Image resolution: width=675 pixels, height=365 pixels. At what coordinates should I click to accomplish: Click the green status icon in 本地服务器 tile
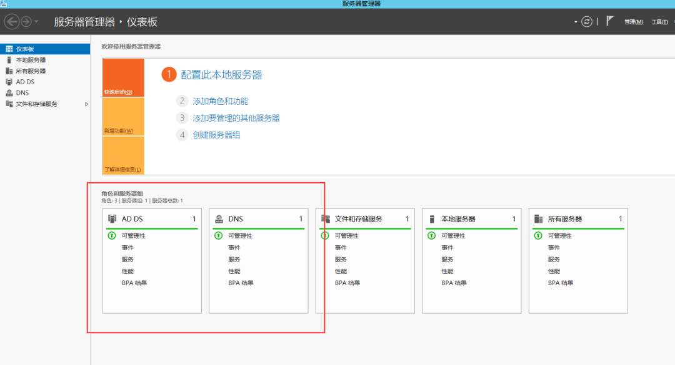click(x=431, y=236)
